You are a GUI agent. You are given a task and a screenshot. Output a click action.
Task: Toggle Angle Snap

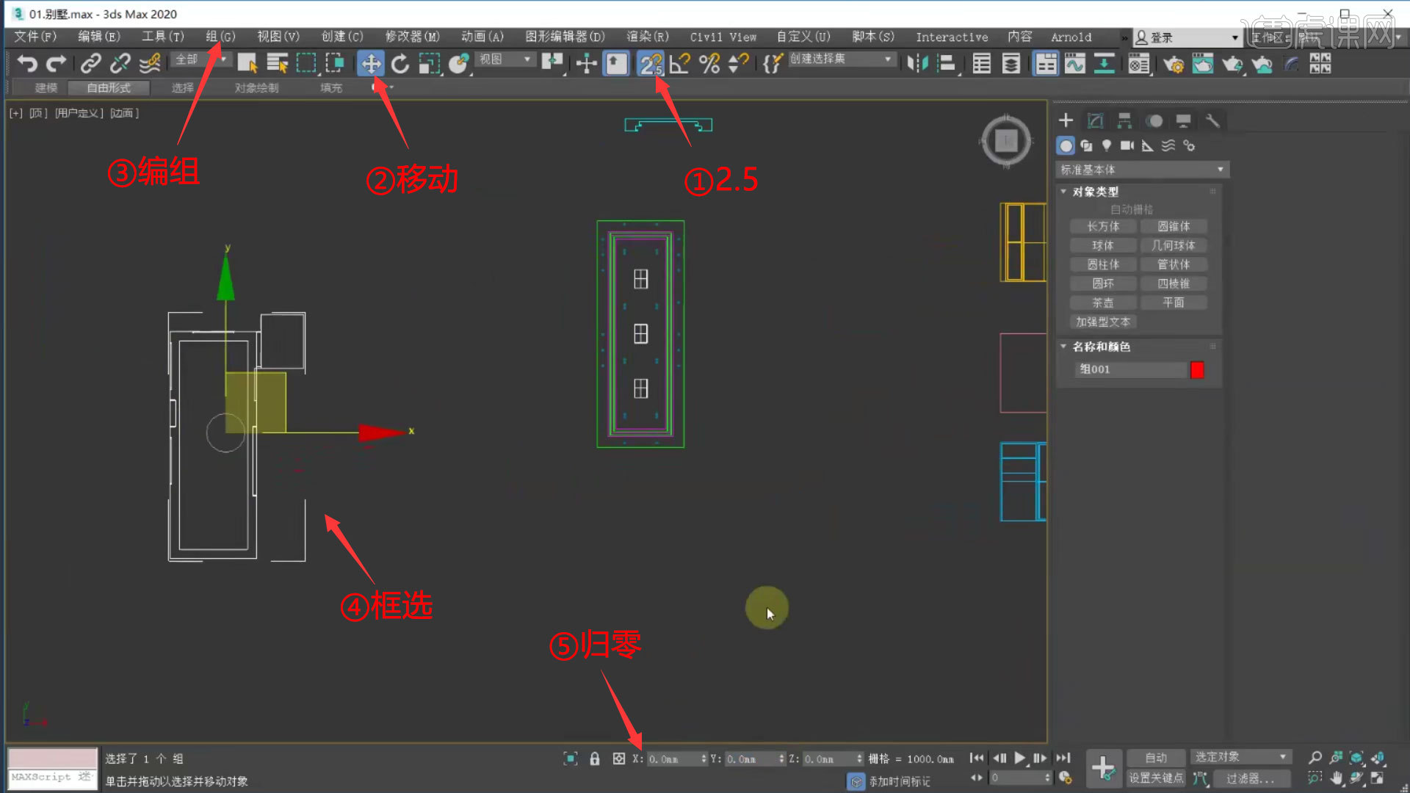[680, 64]
